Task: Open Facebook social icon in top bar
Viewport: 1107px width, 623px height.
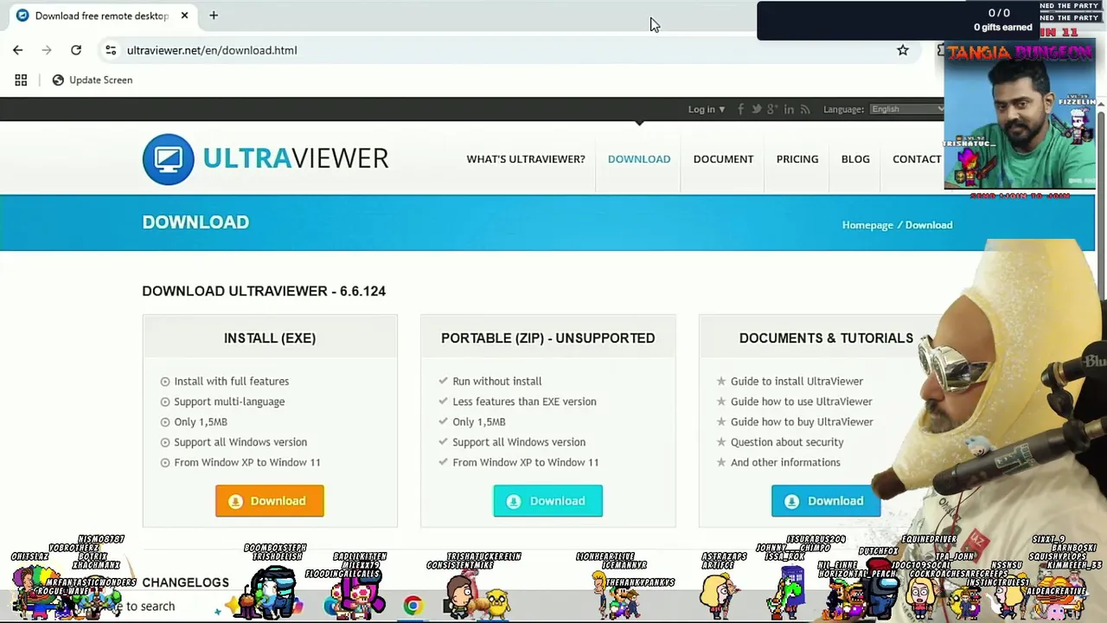Action: pos(741,109)
